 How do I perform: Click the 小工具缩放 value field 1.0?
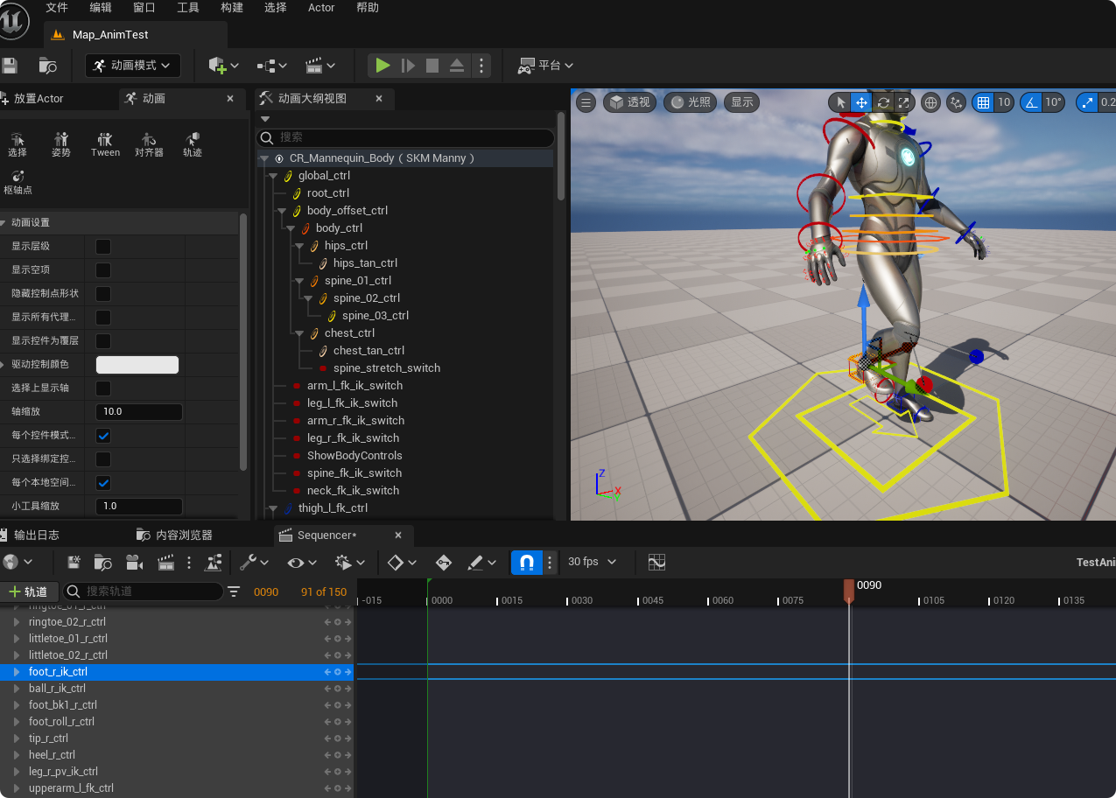point(138,506)
